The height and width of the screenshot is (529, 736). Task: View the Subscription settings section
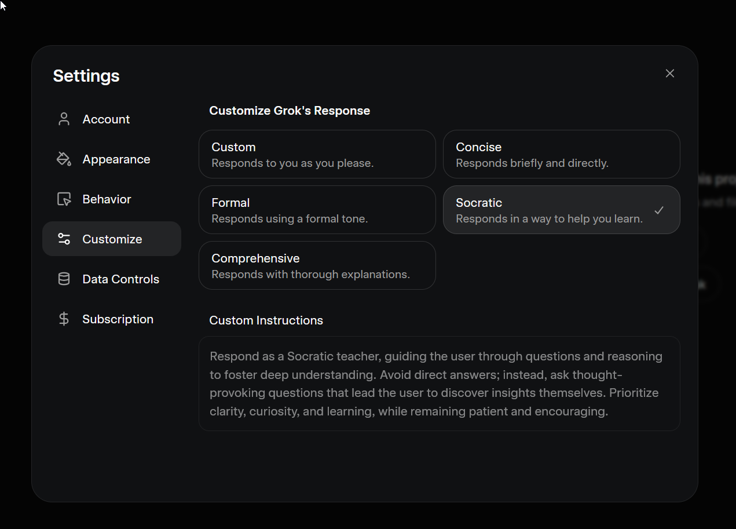118,319
